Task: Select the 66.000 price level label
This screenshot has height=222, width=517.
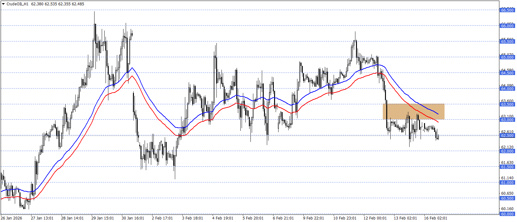Action: tap(507, 26)
